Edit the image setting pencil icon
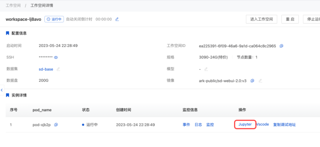Image resolution: width=320 pixels, height=147 pixels. click(260, 81)
